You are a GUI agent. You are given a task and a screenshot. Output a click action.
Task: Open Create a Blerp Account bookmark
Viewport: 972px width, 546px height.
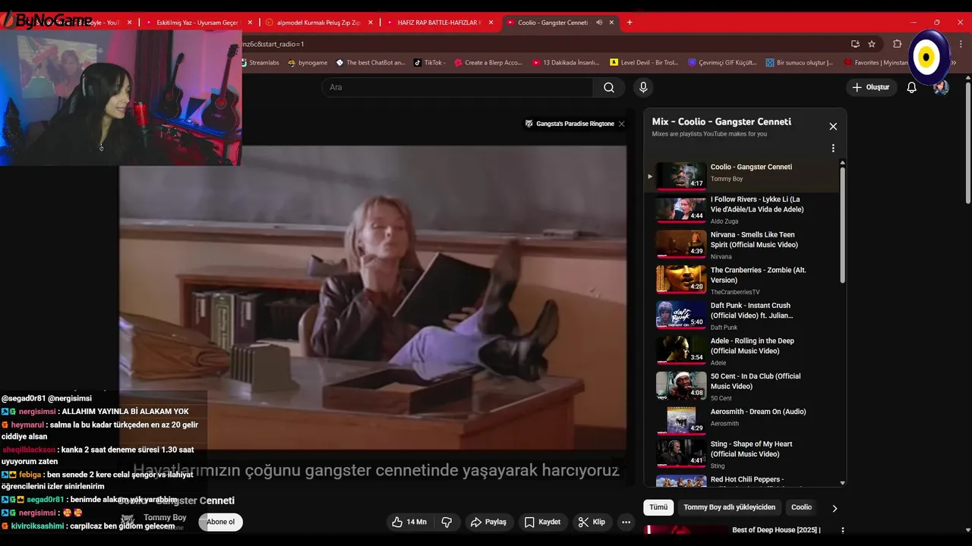coord(488,63)
